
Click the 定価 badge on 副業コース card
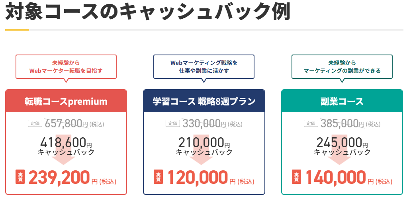(x=311, y=123)
